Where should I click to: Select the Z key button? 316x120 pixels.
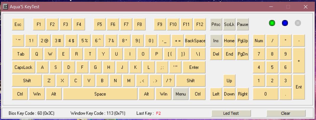tap(49, 80)
